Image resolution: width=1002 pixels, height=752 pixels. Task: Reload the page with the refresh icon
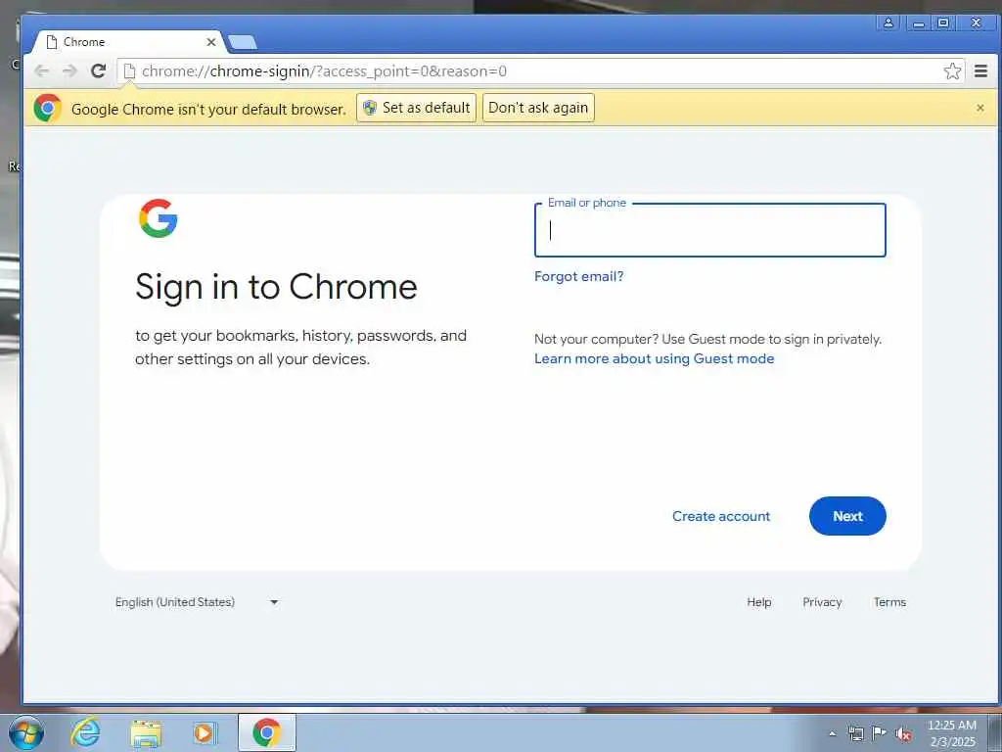pyautogui.click(x=99, y=70)
